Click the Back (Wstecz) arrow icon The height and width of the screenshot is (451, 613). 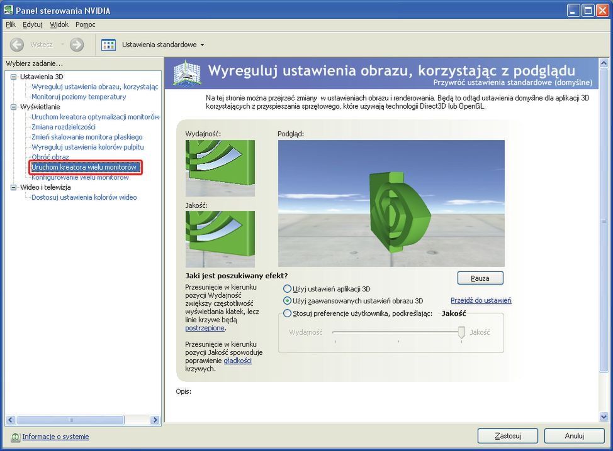tap(17, 45)
